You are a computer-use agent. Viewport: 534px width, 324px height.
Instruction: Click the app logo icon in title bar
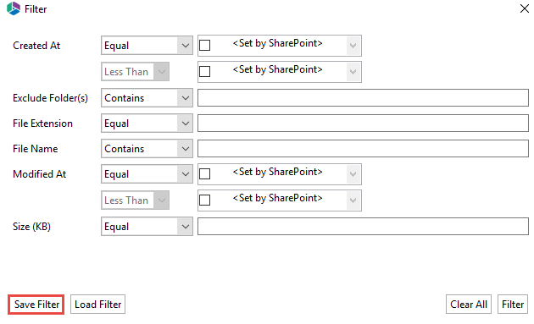tap(14, 8)
